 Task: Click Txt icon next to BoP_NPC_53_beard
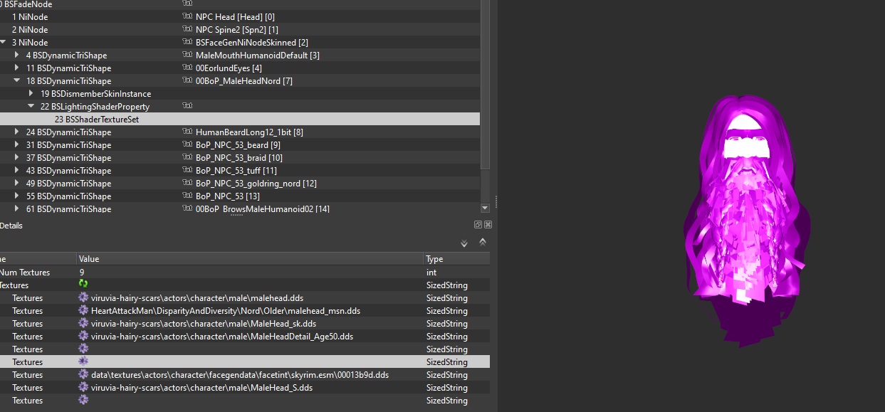pos(187,144)
